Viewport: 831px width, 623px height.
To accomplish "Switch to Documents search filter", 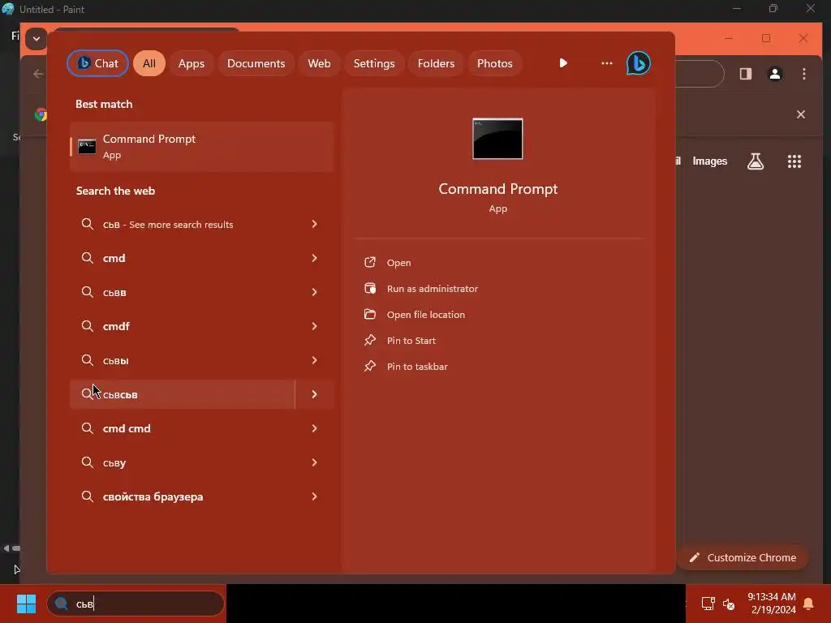I will click(256, 63).
